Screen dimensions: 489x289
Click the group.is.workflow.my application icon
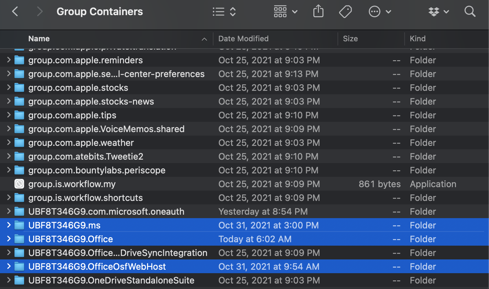19,184
